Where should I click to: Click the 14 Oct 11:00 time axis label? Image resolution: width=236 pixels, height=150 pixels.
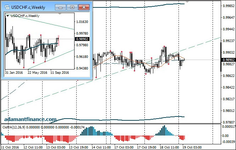[101, 147]
